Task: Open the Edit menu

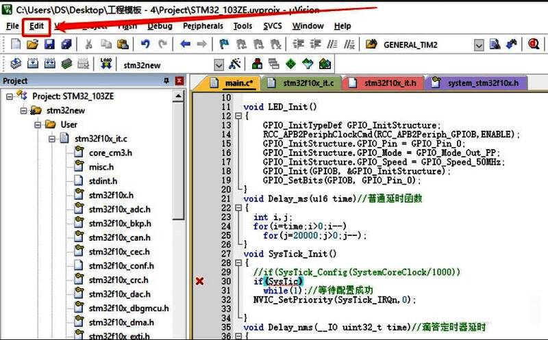Action: point(36,26)
